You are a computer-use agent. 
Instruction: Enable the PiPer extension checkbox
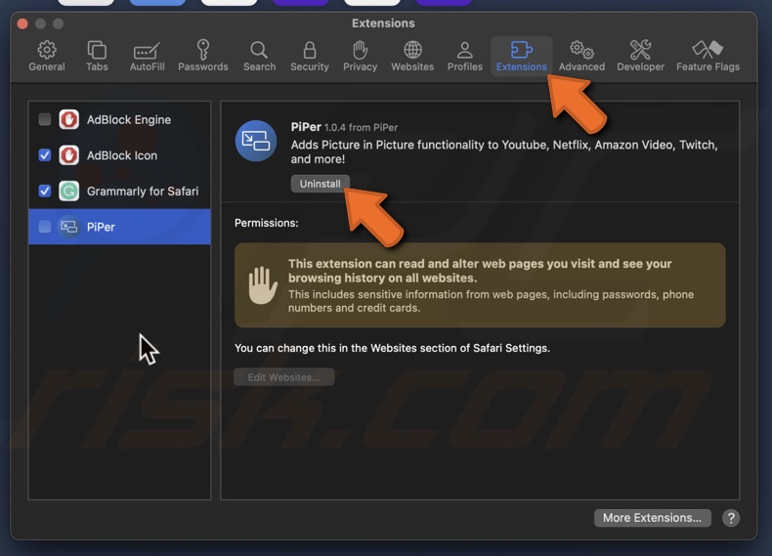[x=45, y=227]
